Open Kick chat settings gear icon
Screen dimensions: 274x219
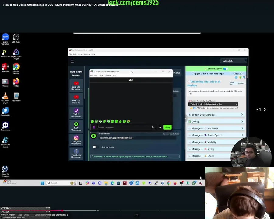(160, 127)
